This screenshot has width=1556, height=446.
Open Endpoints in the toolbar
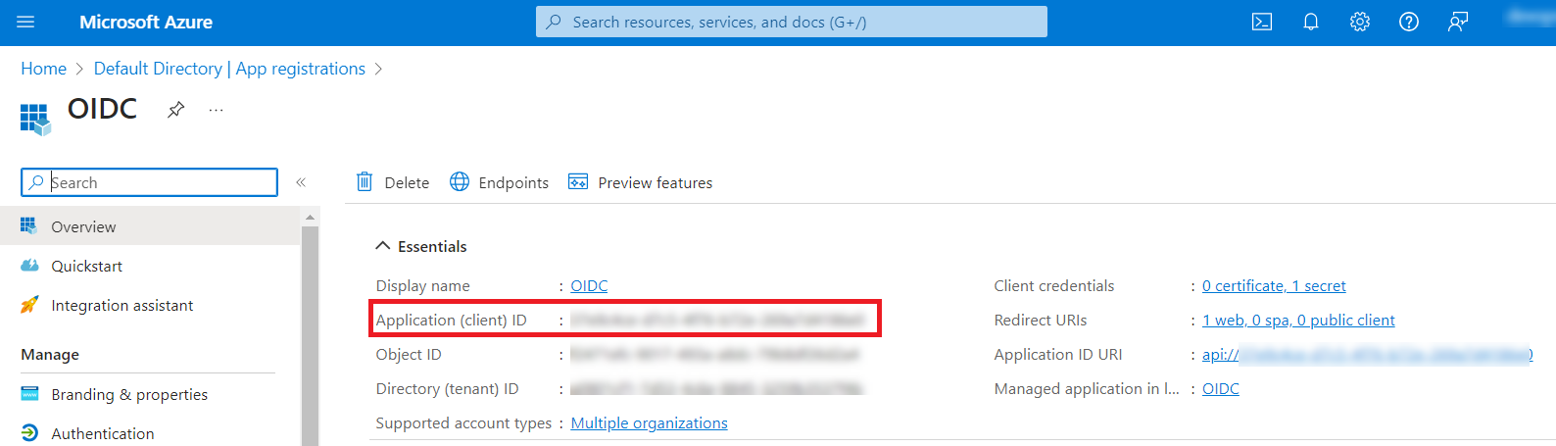coord(500,182)
